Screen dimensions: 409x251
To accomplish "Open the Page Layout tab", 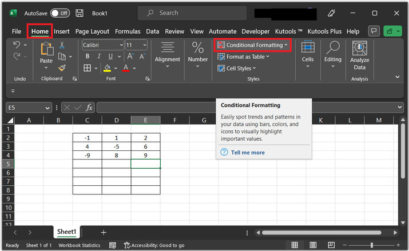I will tap(92, 31).
